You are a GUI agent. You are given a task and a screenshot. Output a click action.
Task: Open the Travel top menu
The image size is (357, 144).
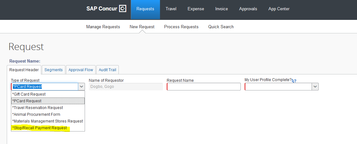click(171, 9)
